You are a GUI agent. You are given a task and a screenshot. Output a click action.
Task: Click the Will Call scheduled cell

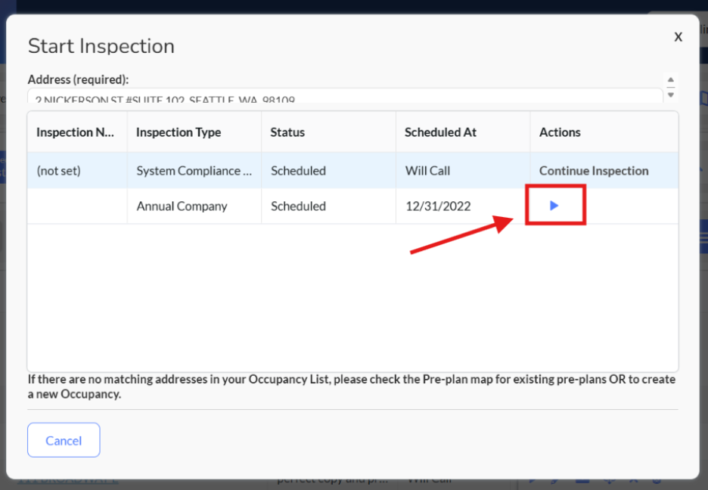pyautogui.click(x=427, y=171)
